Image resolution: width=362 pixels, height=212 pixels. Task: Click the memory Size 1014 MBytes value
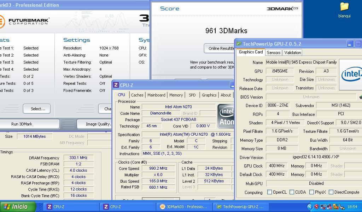click(x=35, y=137)
